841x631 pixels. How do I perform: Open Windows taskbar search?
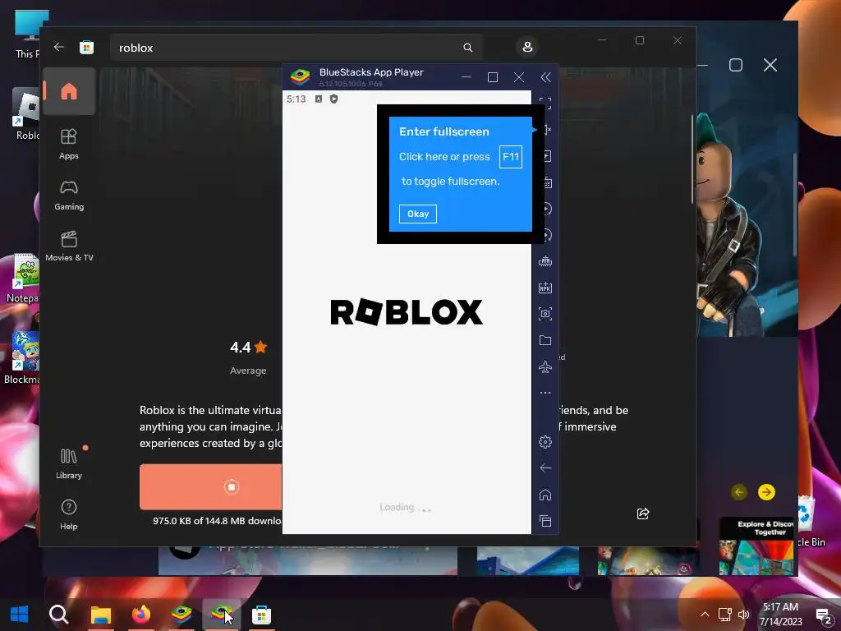click(59, 615)
